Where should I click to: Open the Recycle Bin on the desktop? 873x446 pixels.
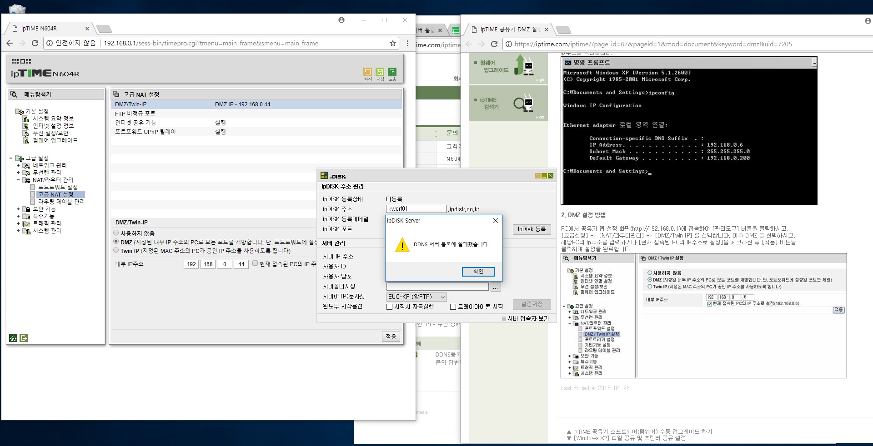(x=17, y=8)
